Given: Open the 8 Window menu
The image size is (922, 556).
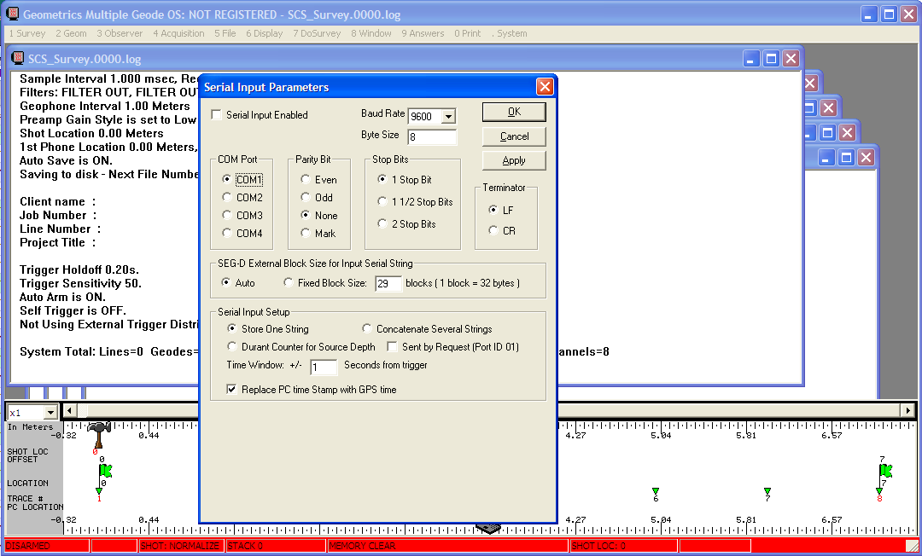Looking at the screenshot, I should pyautogui.click(x=369, y=33).
